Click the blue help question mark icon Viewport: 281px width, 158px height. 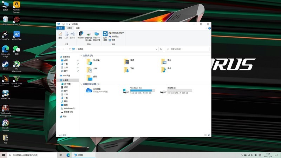click(x=209, y=28)
